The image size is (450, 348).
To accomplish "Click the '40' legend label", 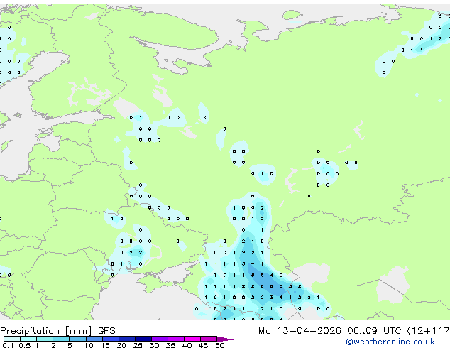I will click(x=187, y=345).
